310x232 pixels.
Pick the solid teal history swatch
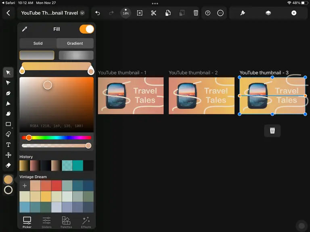tap(77, 166)
